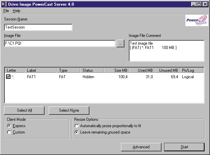Click the Used MB column header
This screenshot has height=155, width=210.
coord(142,70)
